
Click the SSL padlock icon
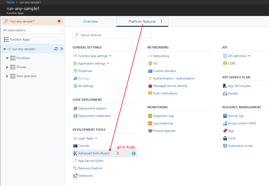(x=150, y=63)
